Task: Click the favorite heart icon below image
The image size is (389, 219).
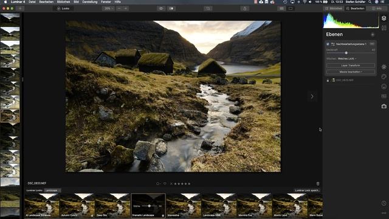Action: click(x=165, y=184)
